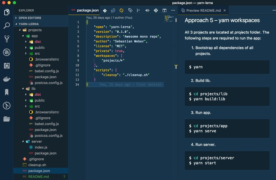Toggle the eye icon in editor toolbar

pos(147,11)
